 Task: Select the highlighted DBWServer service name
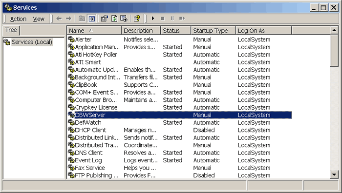(90, 115)
